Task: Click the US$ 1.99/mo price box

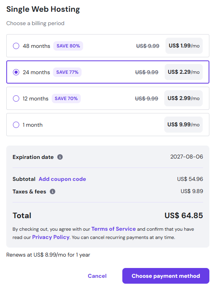Action: [x=184, y=46]
